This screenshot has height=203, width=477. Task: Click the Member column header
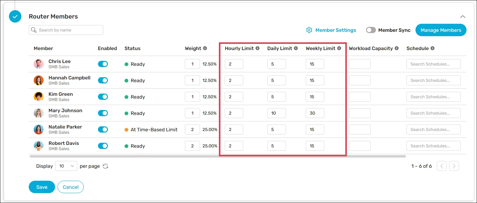(x=43, y=48)
